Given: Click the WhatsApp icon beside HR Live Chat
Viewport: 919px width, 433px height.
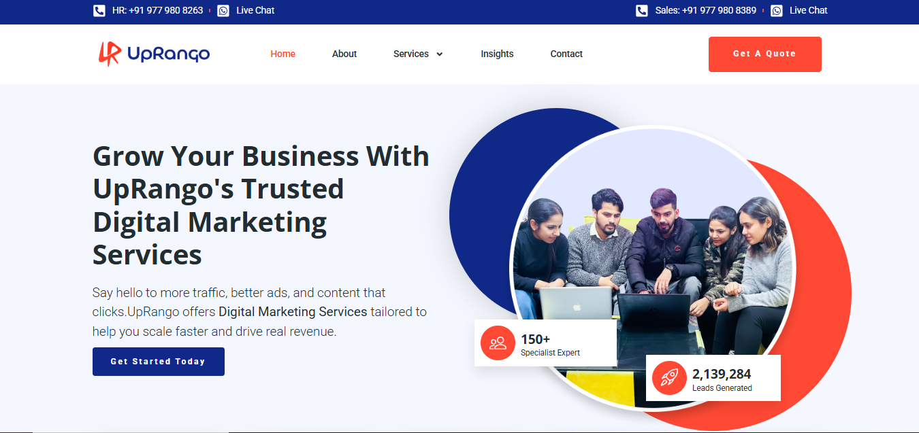Looking at the screenshot, I should tap(223, 10).
